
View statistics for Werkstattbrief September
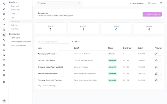(x=156, y=74)
